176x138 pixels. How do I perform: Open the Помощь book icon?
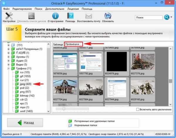(x=70, y=16)
